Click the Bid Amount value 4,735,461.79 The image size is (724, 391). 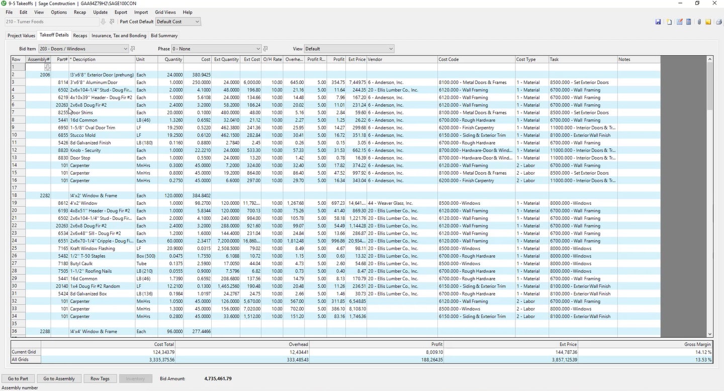(218, 378)
